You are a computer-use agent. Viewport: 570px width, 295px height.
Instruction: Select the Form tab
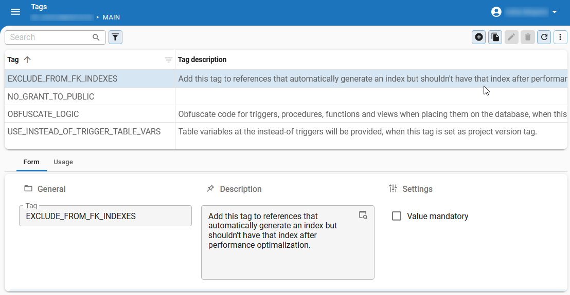tap(31, 162)
